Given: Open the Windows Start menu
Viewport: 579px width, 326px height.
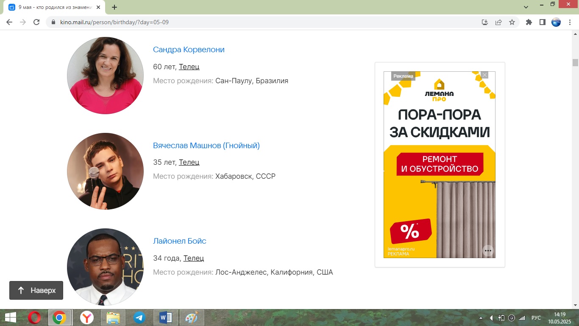Looking at the screenshot, I should pyautogui.click(x=10, y=318).
